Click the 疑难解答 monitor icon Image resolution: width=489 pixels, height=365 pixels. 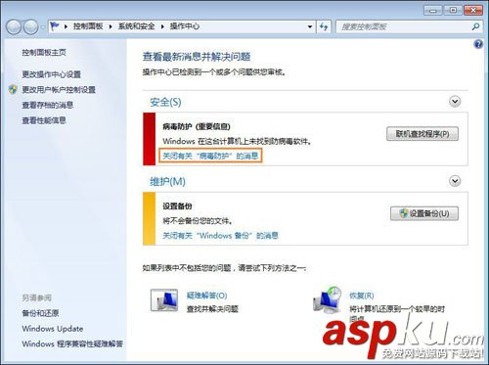164,300
